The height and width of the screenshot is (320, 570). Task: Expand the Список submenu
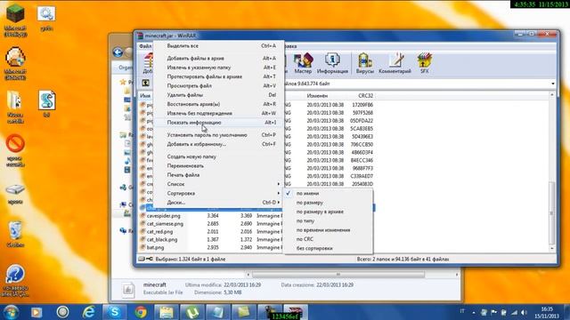(x=218, y=184)
